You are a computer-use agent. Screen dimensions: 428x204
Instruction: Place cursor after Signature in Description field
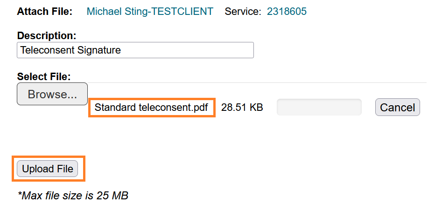pyautogui.click(x=121, y=50)
